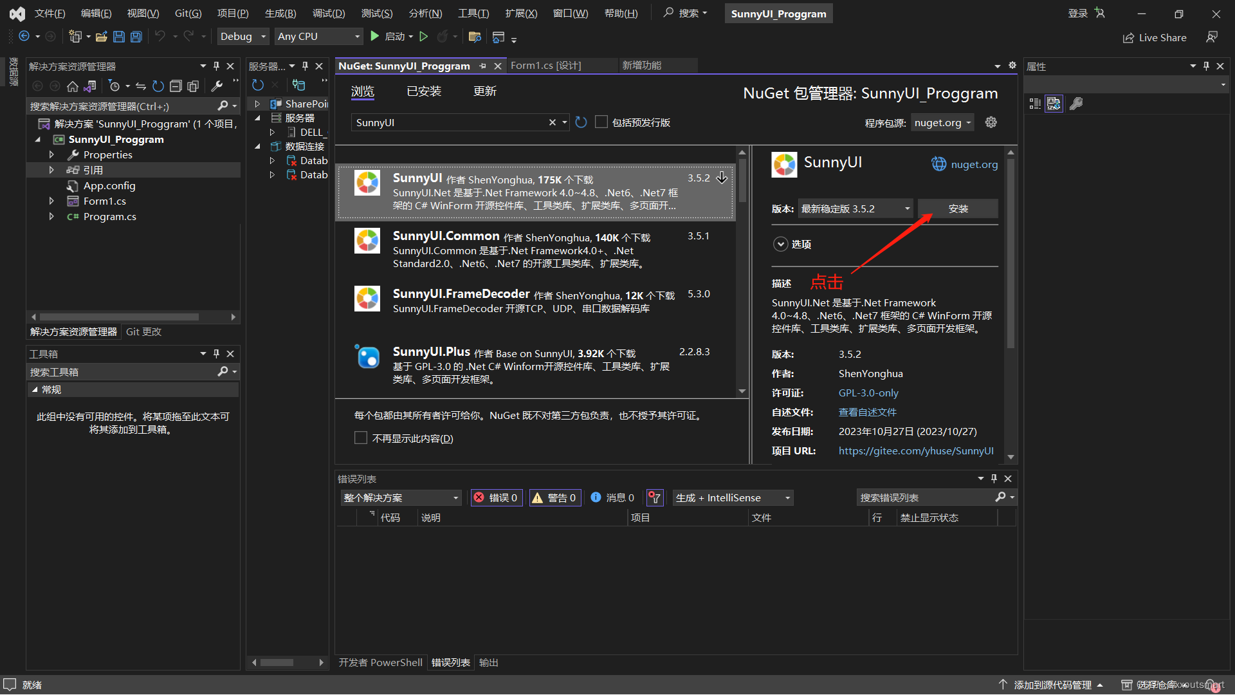The height and width of the screenshot is (695, 1235).
Task: Refresh the NuGet package list
Action: point(581,122)
